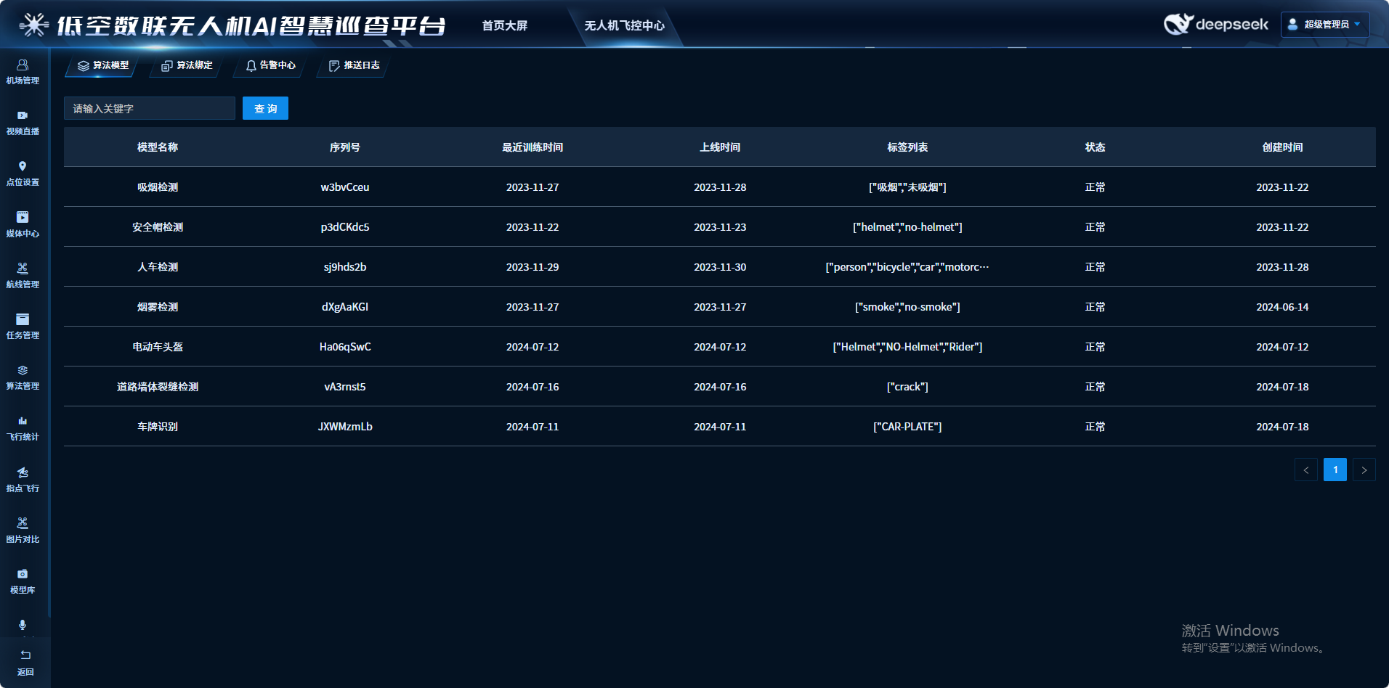The image size is (1389, 688).
Task: Click the deepseek whale logo
Action: tap(1178, 24)
